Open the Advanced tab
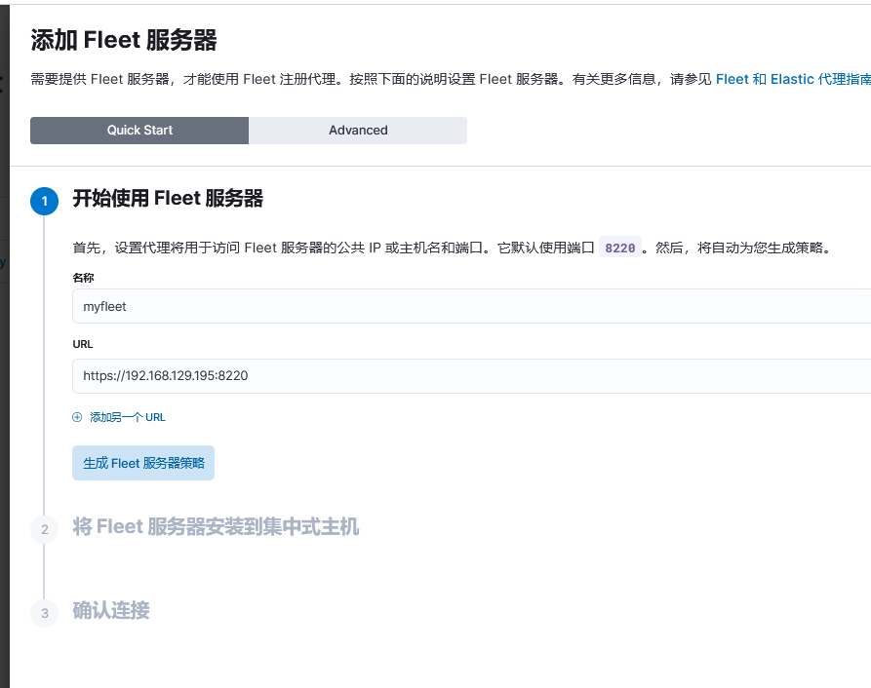This screenshot has width=871, height=688. (x=358, y=131)
